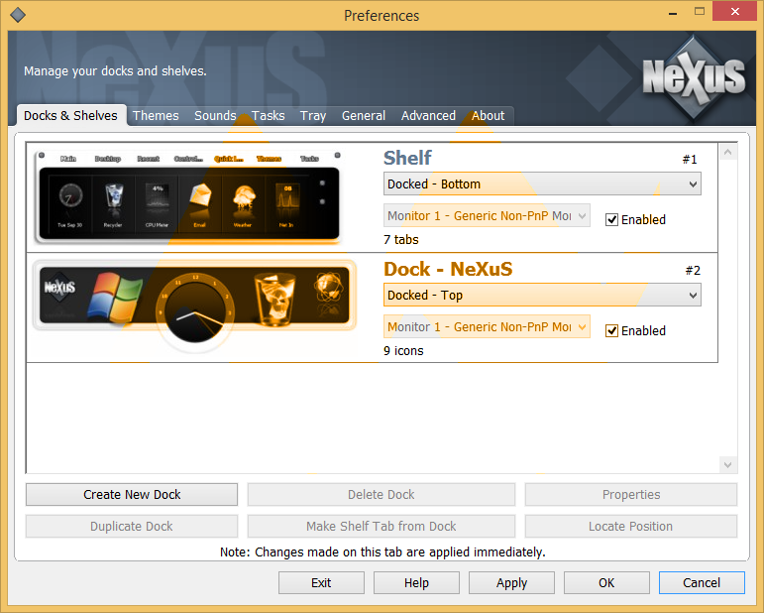Click the NeXuS badge icon in dock preview
Image resolution: width=764 pixels, height=613 pixels.
[59, 288]
